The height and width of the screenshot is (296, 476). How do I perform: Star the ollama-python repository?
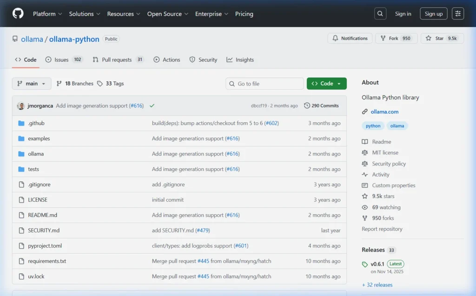[x=435, y=39]
